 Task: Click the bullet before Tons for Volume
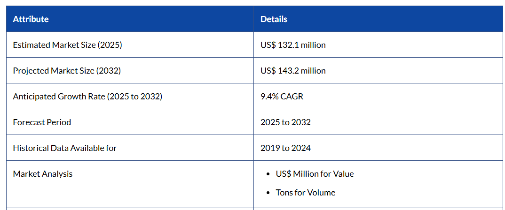point(268,193)
